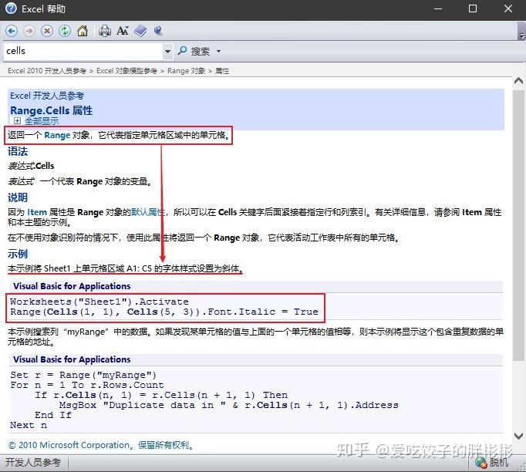This screenshot has height=472, width=526.
Task: Open the search box history dropdown
Action: point(167,52)
